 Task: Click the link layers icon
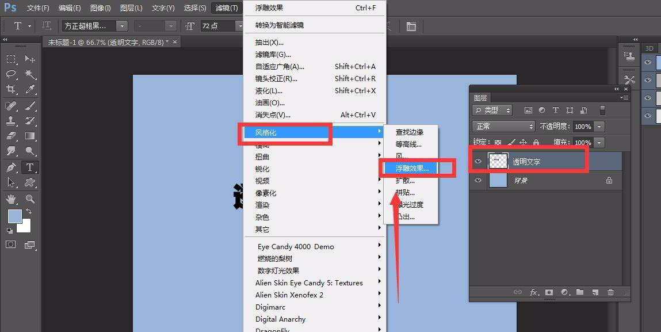coord(518,292)
